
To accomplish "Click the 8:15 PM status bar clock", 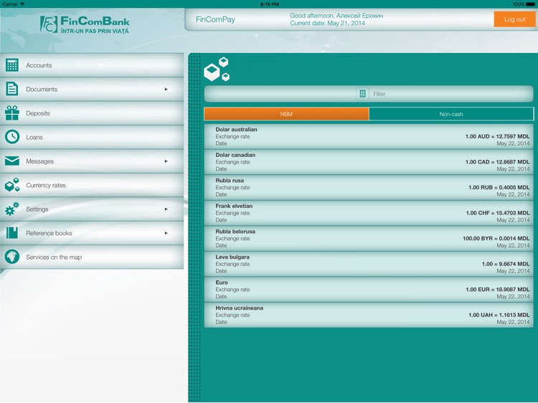I will [x=269, y=4].
